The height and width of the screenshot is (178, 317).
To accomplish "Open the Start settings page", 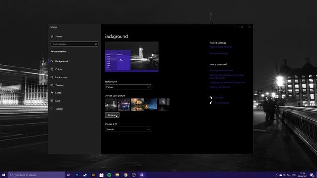I will coord(55,101).
